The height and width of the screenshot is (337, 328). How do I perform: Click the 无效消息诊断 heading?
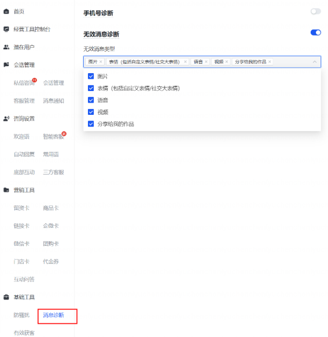coord(101,34)
